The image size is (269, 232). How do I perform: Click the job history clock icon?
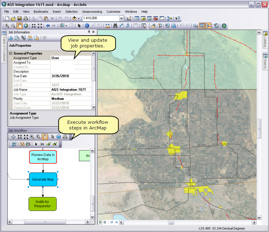(17, 38)
